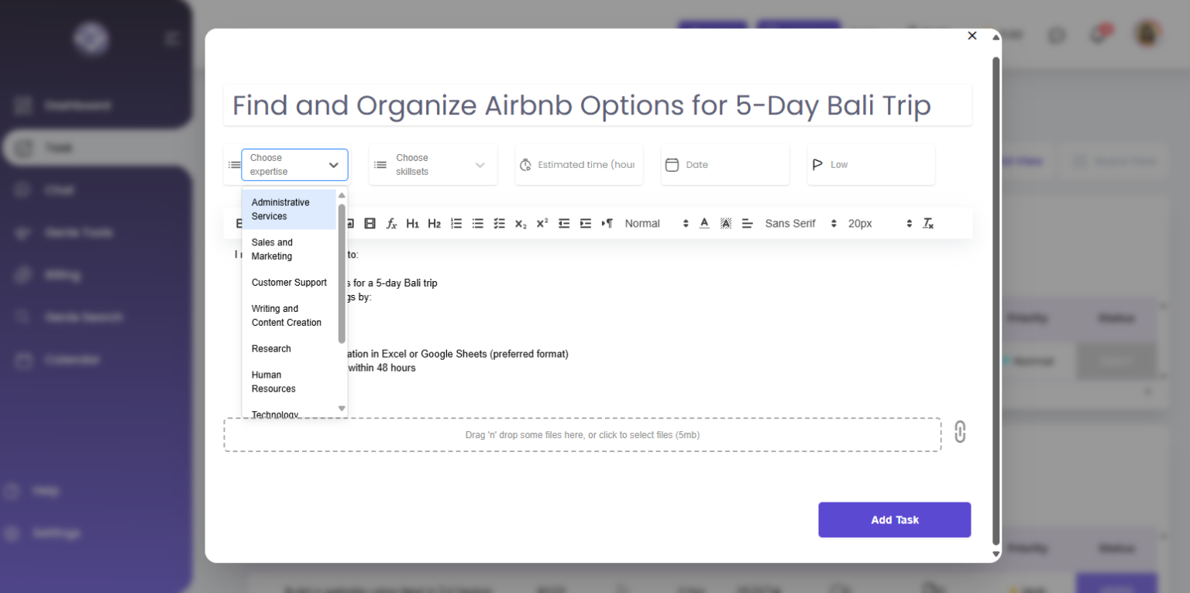Image resolution: width=1190 pixels, height=593 pixels.
Task: Increase indent of the selected text
Action: click(x=586, y=223)
